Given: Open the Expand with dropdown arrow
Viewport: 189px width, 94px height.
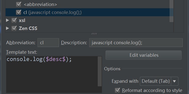Looking at the screenshot, I should tap(174, 81).
